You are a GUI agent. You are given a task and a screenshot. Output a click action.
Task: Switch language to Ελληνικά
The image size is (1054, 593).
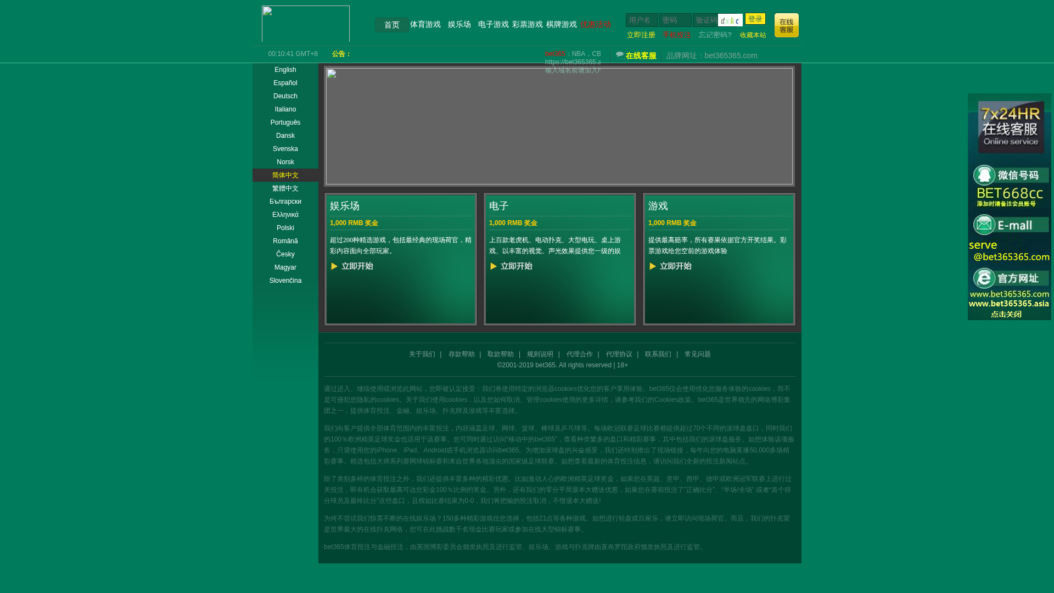285,215
